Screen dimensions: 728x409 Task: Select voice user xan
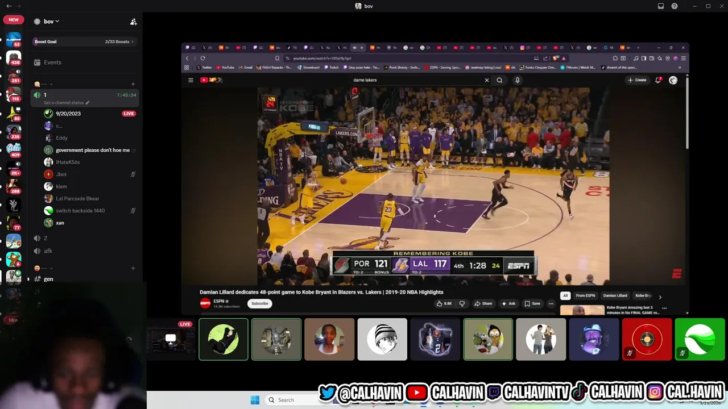tap(60, 223)
